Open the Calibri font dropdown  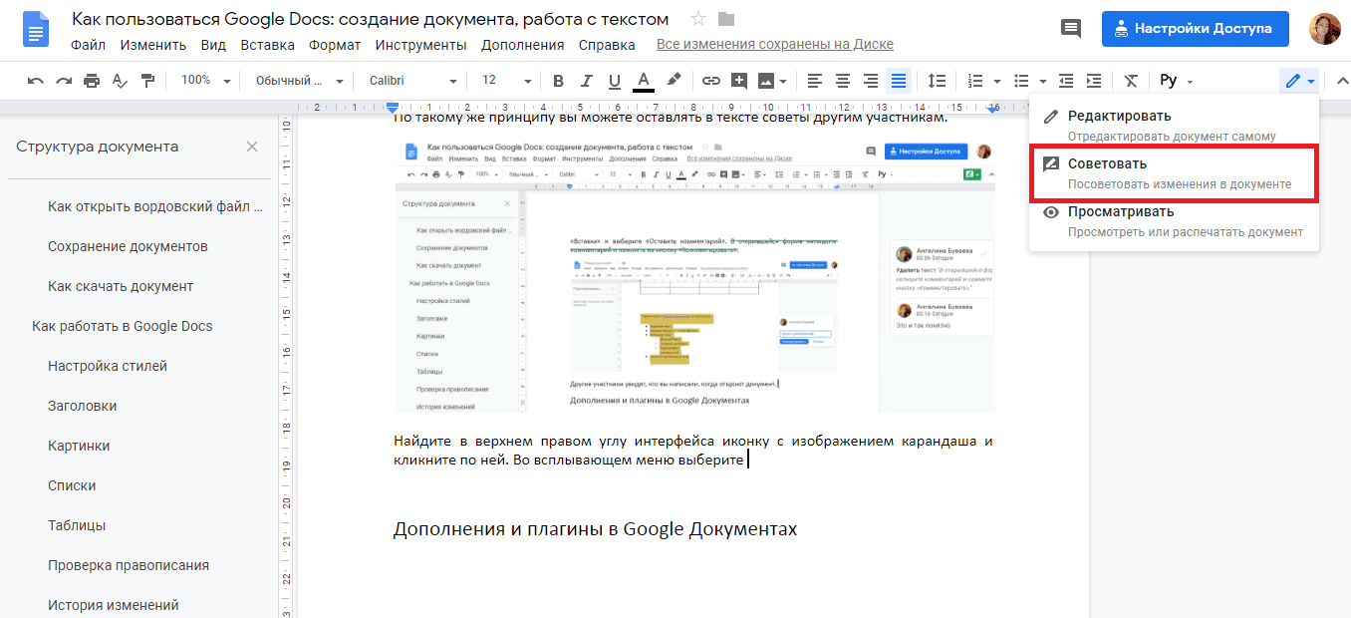[418, 81]
